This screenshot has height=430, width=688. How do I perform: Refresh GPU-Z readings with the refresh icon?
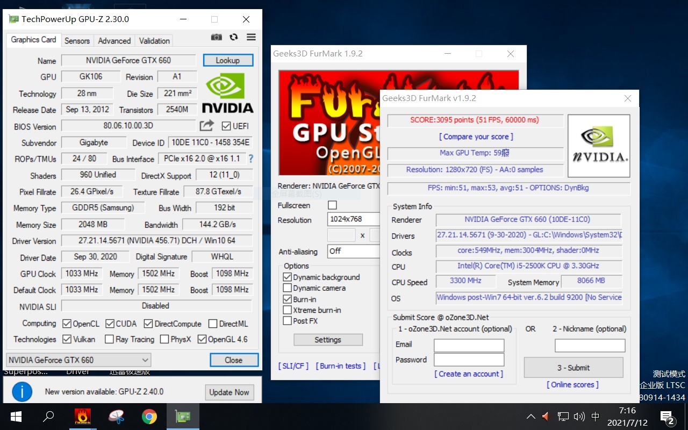coord(234,37)
